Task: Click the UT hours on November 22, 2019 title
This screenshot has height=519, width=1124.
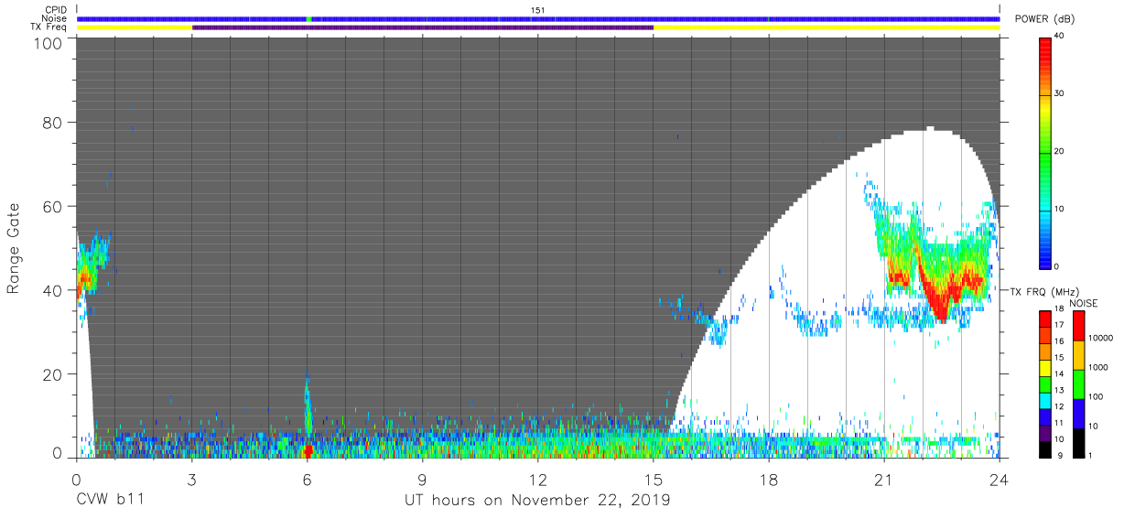Action: (x=537, y=500)
